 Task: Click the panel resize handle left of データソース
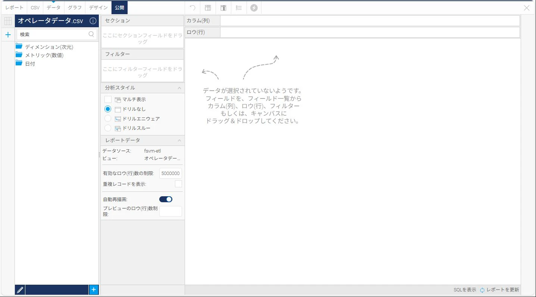click(x=99, y=154)
